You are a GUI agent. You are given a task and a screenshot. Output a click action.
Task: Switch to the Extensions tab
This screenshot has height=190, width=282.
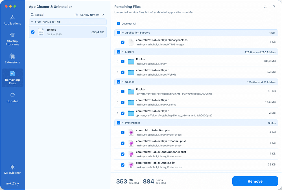12,59
